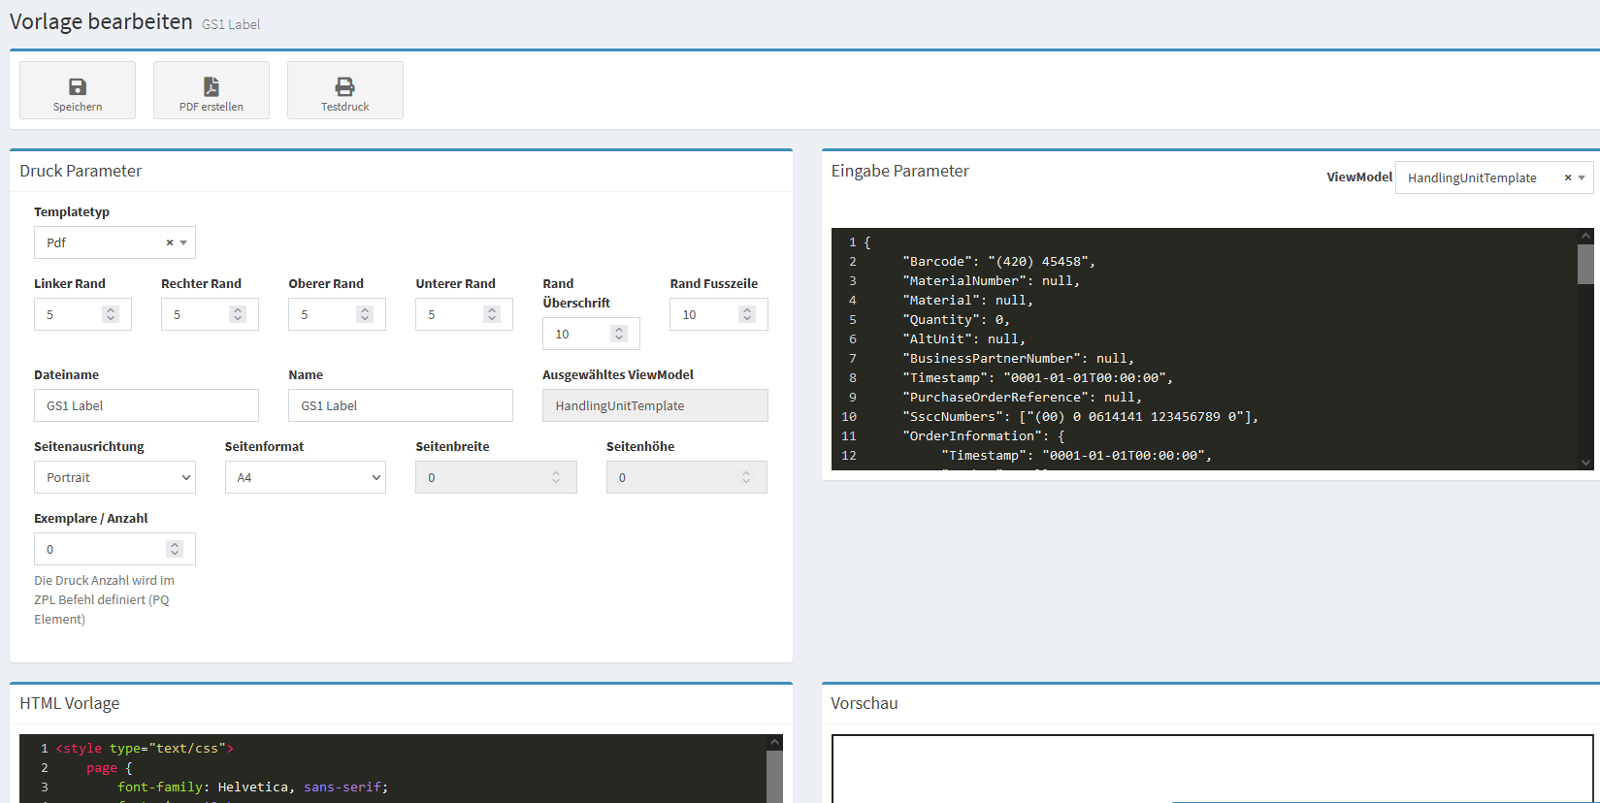
Task: Open the ViewModel dropdown arrow
Action: coord(1582,177)
